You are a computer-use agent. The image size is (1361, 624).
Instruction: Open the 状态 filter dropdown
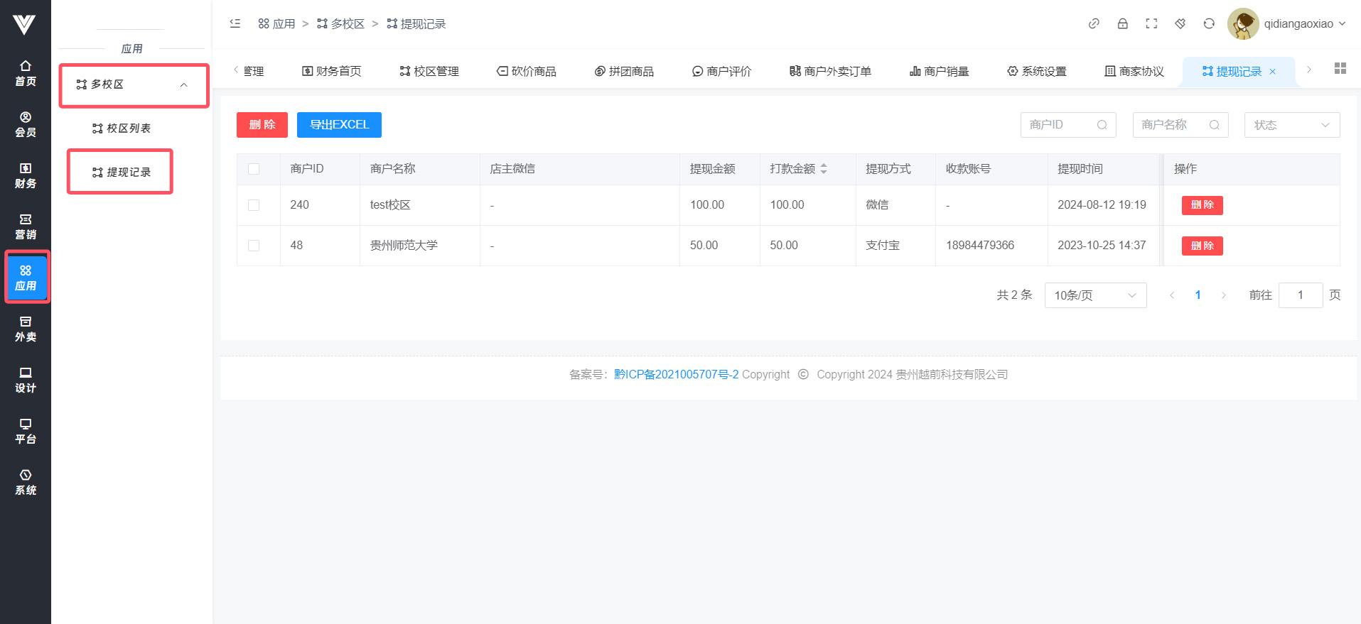coord(1291,125)
